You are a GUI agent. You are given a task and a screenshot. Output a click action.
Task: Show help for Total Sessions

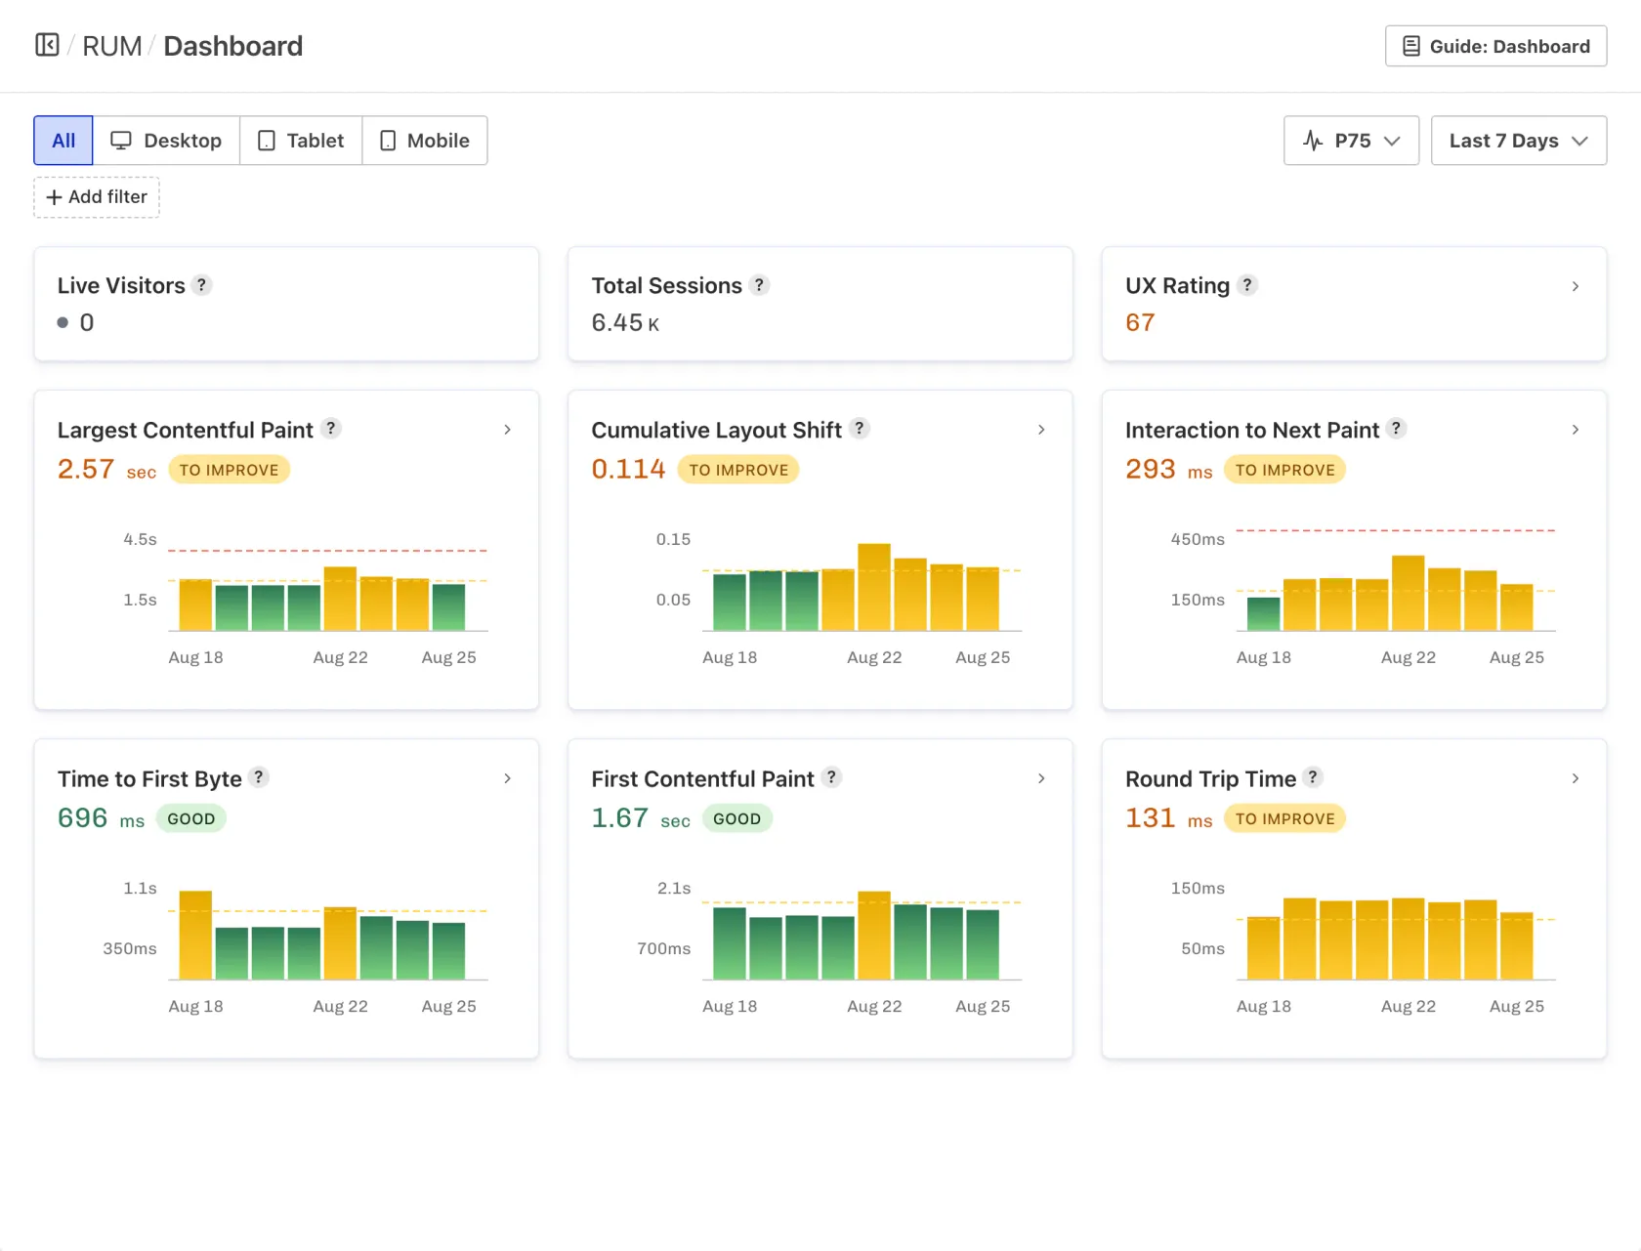click(x=759, y=285)
